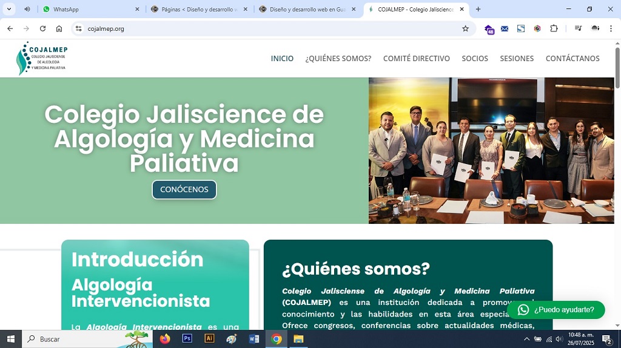Open Photoshop from the taskbar

[187, 339]
